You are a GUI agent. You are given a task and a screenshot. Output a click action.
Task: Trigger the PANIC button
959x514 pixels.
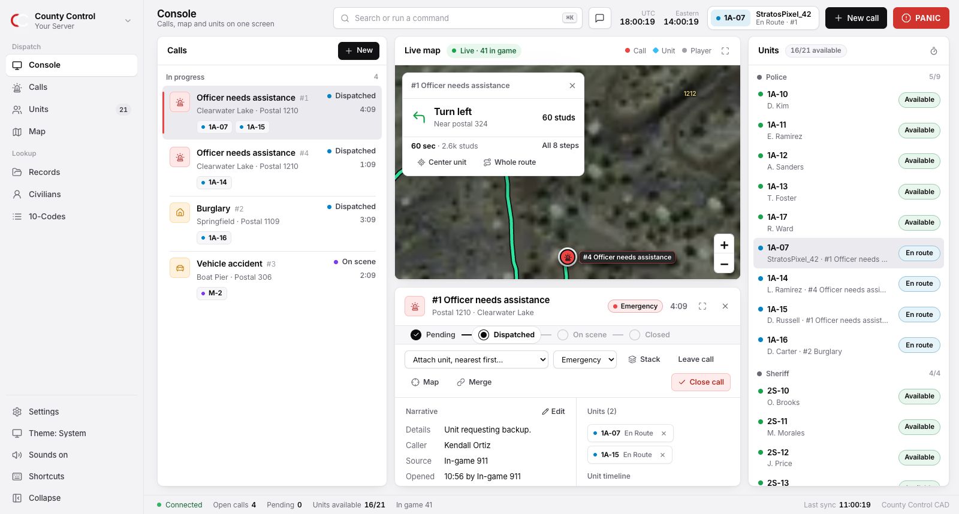pyautogui.click(x=921, y=18)
